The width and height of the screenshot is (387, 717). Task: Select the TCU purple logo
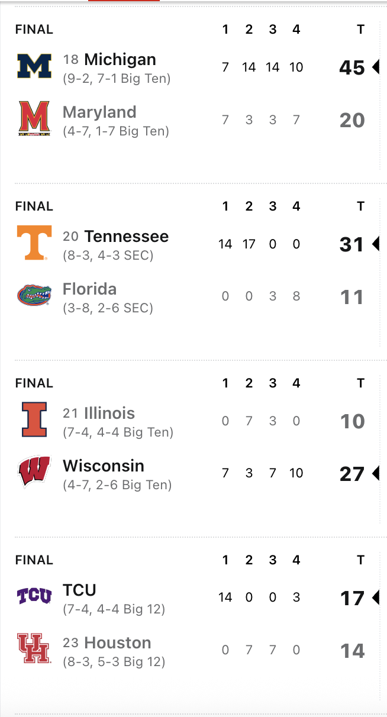point(34,596)
